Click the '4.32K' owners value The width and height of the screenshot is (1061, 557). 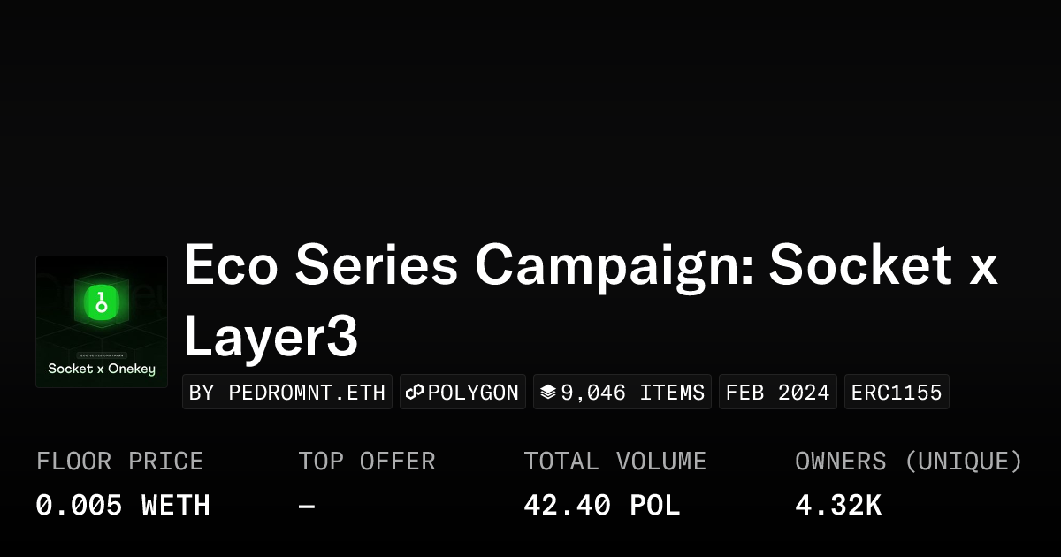(837, 505)
